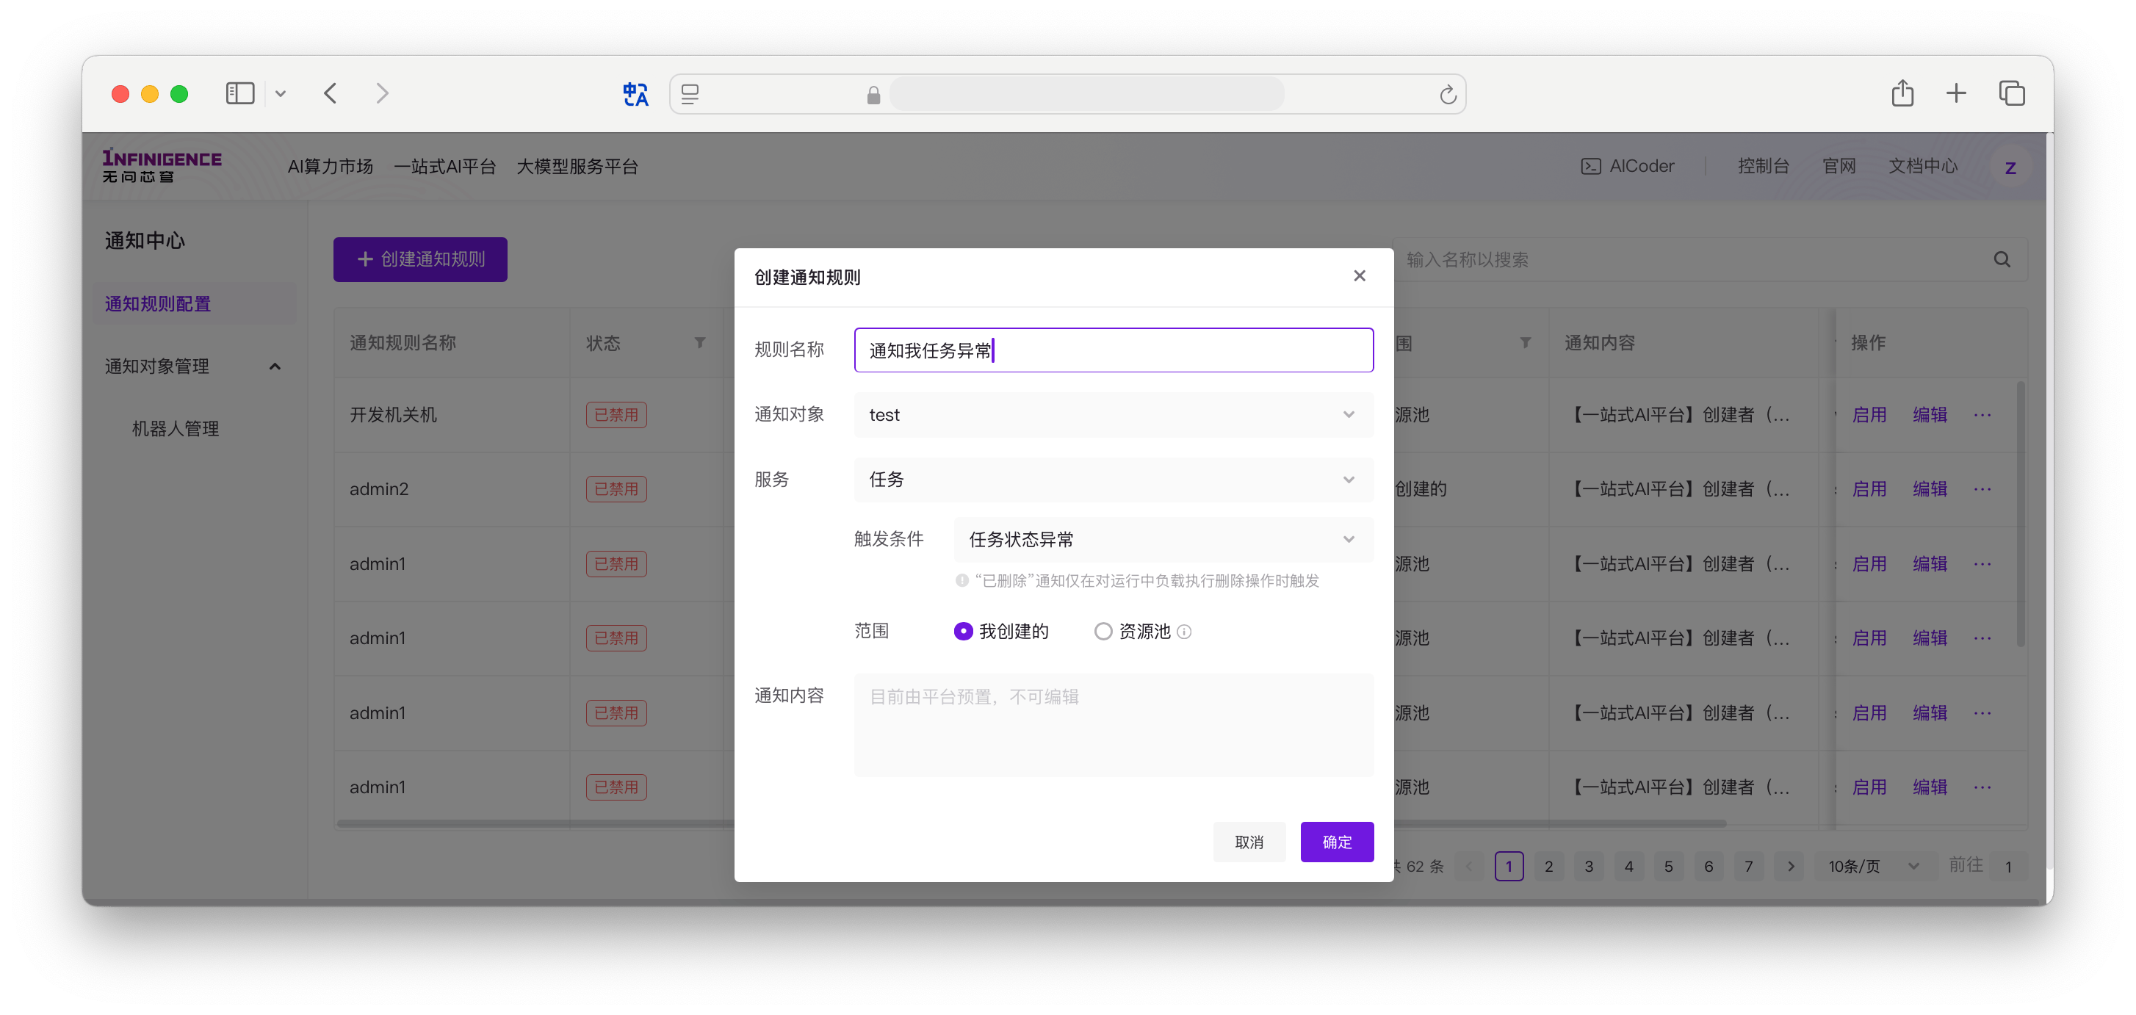Click the search magnifier icon
The width and height of the screenshot is (2136, 1015).
[x=2002, y=259]
